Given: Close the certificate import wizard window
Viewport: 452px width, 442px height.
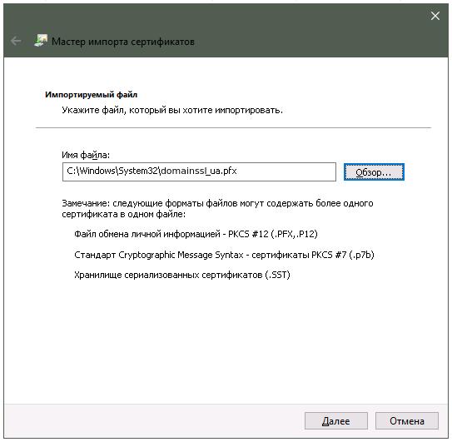Looking at the screenshot, I should click(435, 16).
